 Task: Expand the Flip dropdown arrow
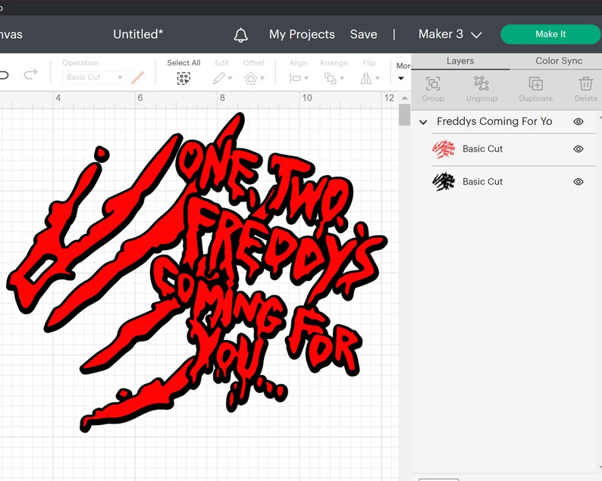[x=378, y=78]
